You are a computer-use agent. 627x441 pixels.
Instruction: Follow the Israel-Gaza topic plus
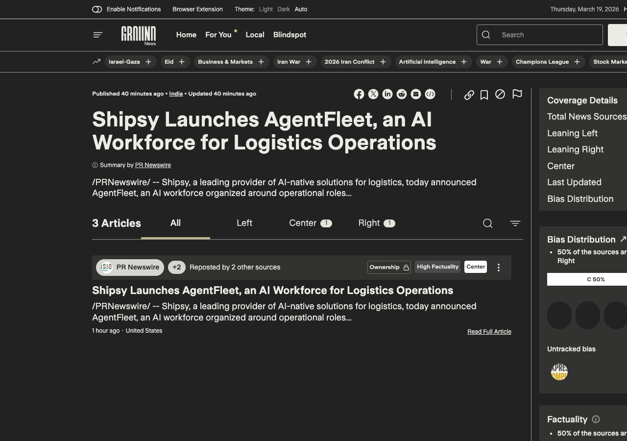pos(148,62)
